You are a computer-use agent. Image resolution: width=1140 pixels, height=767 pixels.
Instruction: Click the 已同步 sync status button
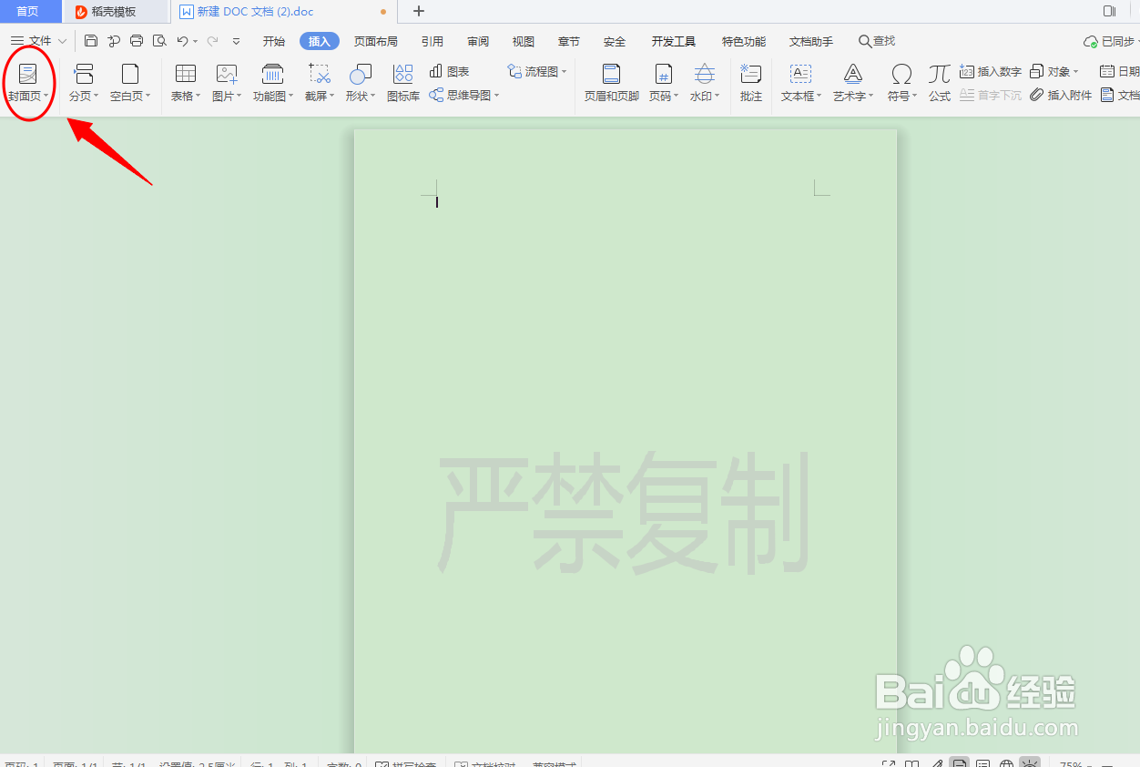click(1111, 42)
